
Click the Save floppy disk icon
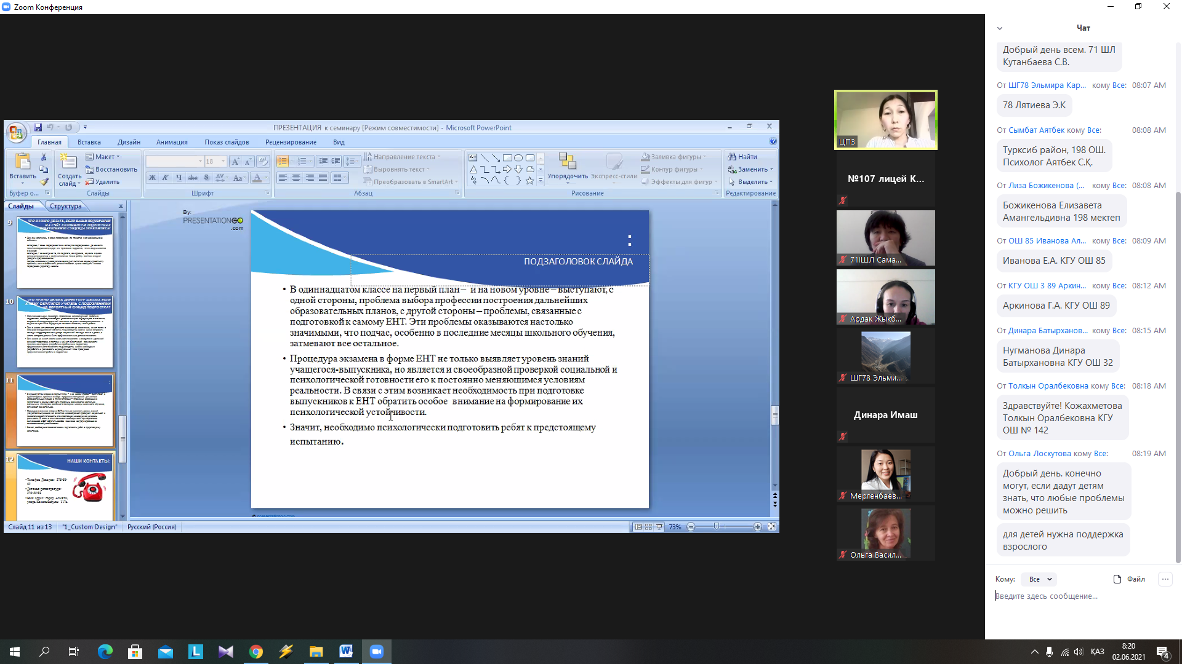[38, 127]
